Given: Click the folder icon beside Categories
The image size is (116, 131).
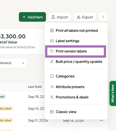Looking at the screenshot, I should pyautogui.click(x=52, y=76).
